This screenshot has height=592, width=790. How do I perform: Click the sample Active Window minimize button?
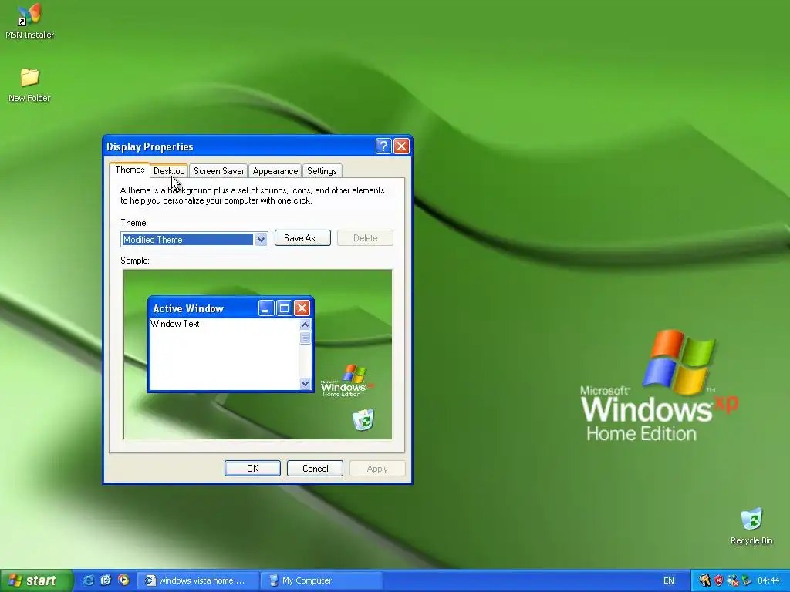pyautogui.click(x=266, y=308)
